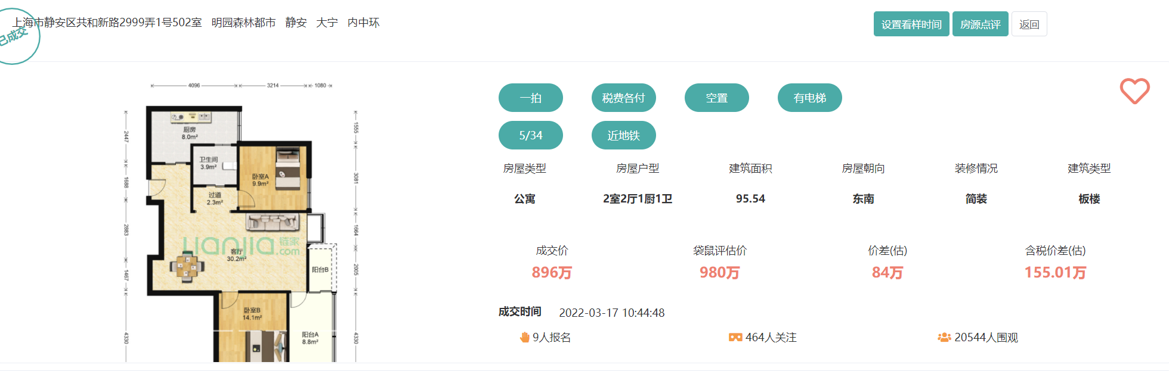Click the VR goggles icon beside 464人关注

click(x=735, y=338)
